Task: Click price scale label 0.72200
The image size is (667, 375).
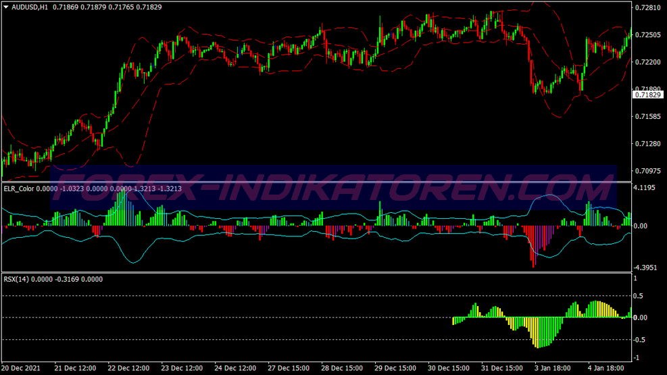Action: (648, 62)
